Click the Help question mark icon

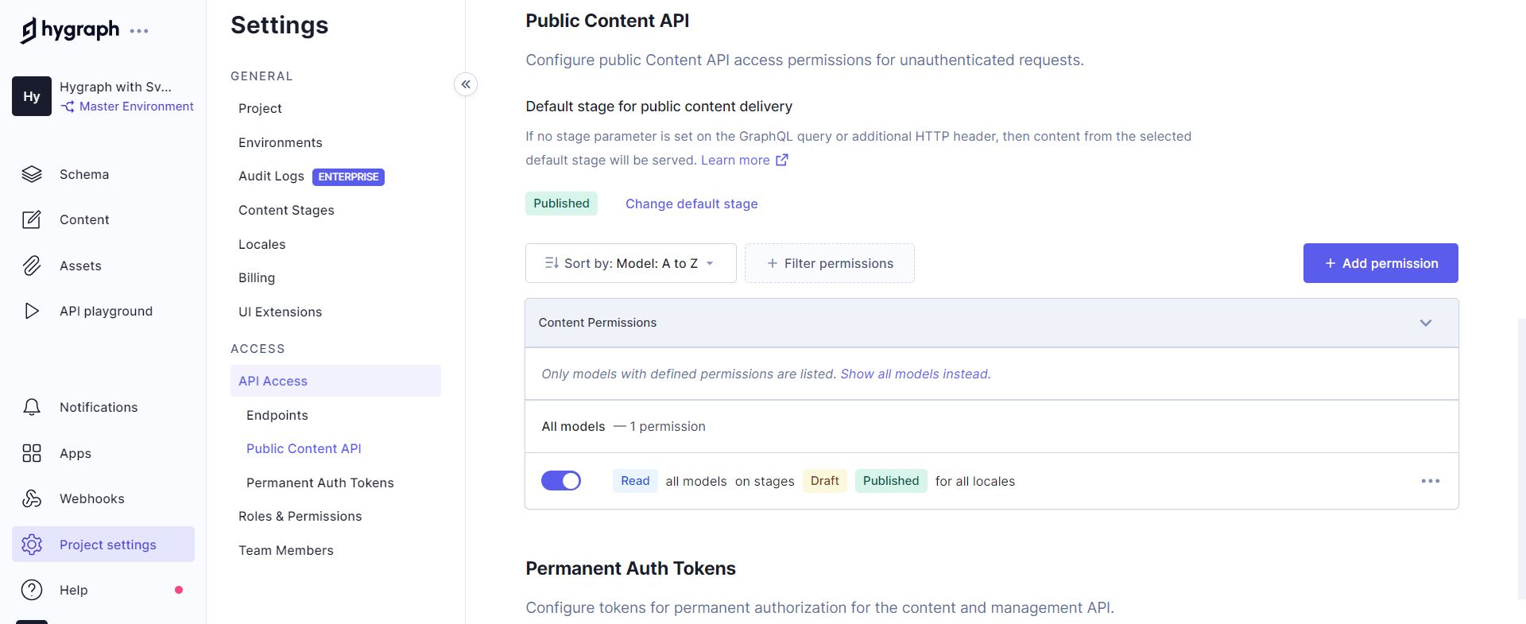(32, 590)
